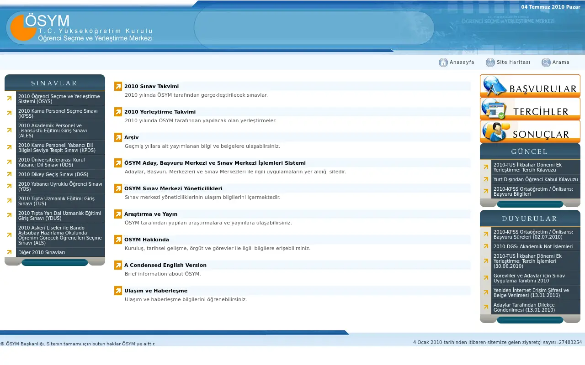
Task: Click the 04 Temmuz 2010 Pazar date text
Action: pyautogui.click(x=551, y=7)
